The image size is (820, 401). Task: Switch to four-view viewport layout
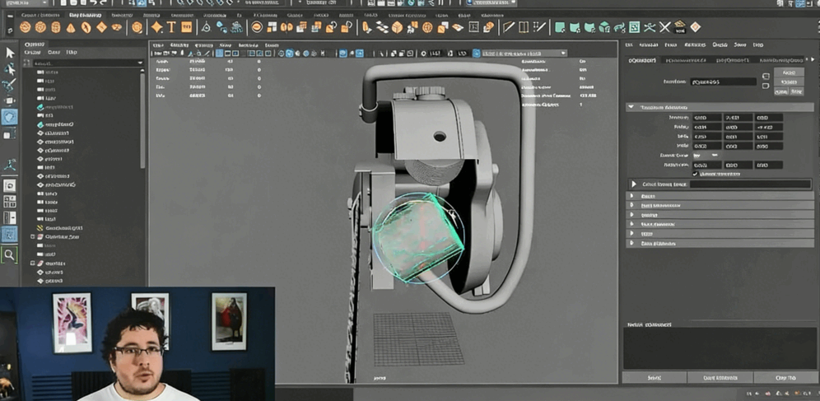click(9, 202)
